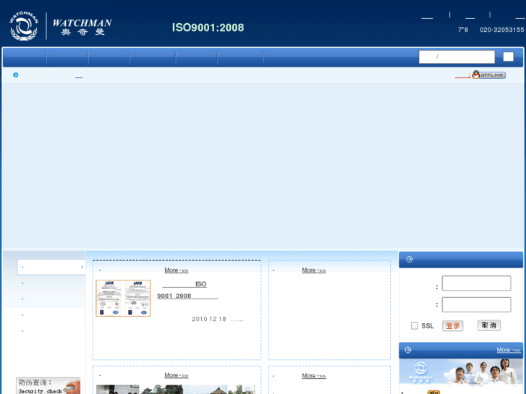Open the QQ OFFLINE chat badge
The image size is (526, 394).
pyautogui.click(x=488, y=74)
